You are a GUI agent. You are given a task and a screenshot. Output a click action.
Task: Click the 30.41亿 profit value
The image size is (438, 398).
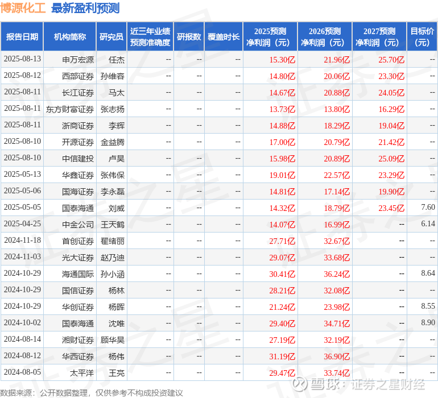[282, 274]
